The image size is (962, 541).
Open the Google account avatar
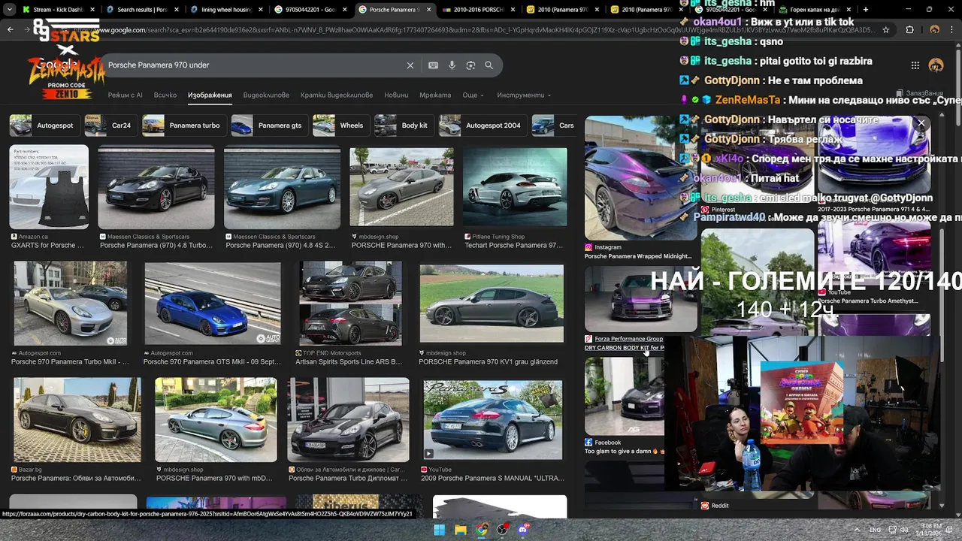(x=936, y=65)
